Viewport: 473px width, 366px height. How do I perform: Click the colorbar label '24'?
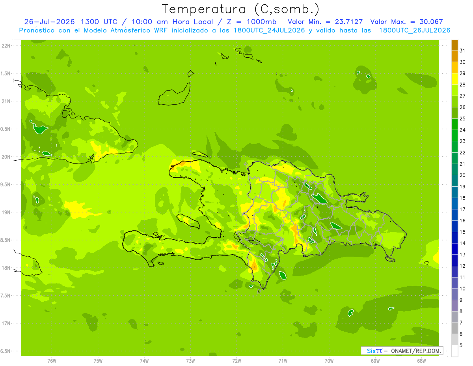[x=462, y=130]
